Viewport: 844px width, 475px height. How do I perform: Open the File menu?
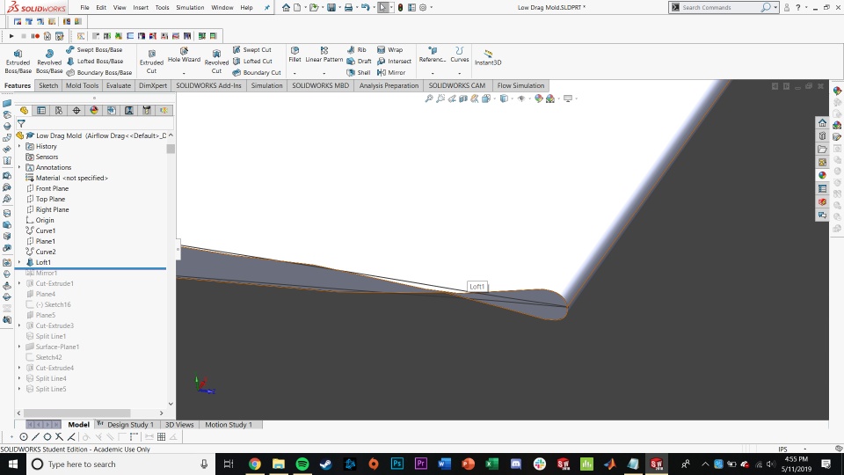click(84, 8)
